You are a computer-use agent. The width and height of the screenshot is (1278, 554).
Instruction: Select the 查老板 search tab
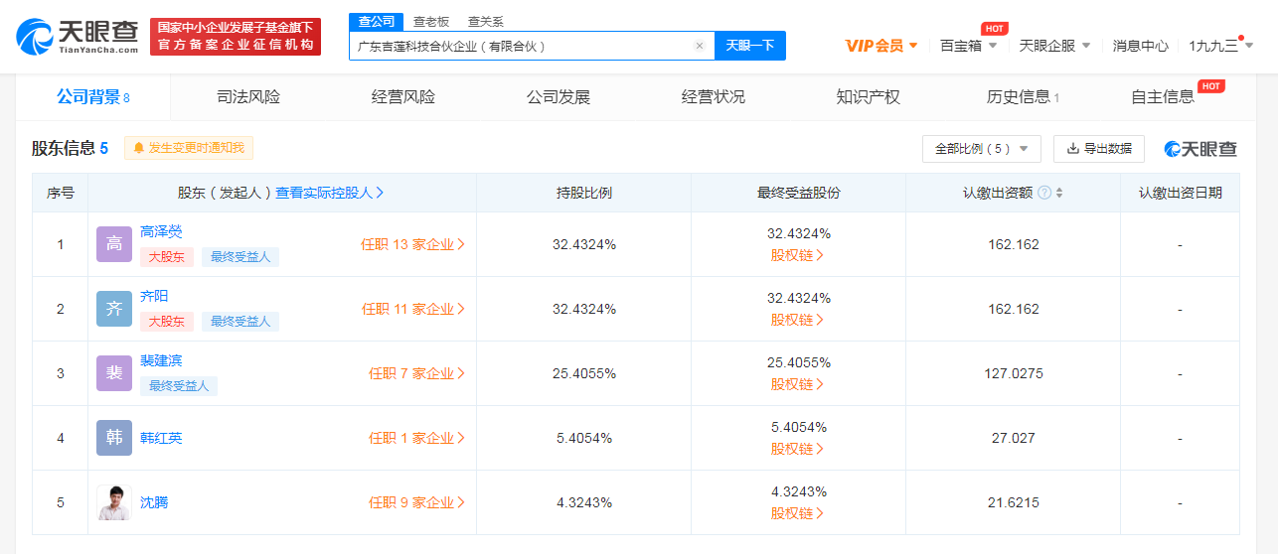coord(431,22)
